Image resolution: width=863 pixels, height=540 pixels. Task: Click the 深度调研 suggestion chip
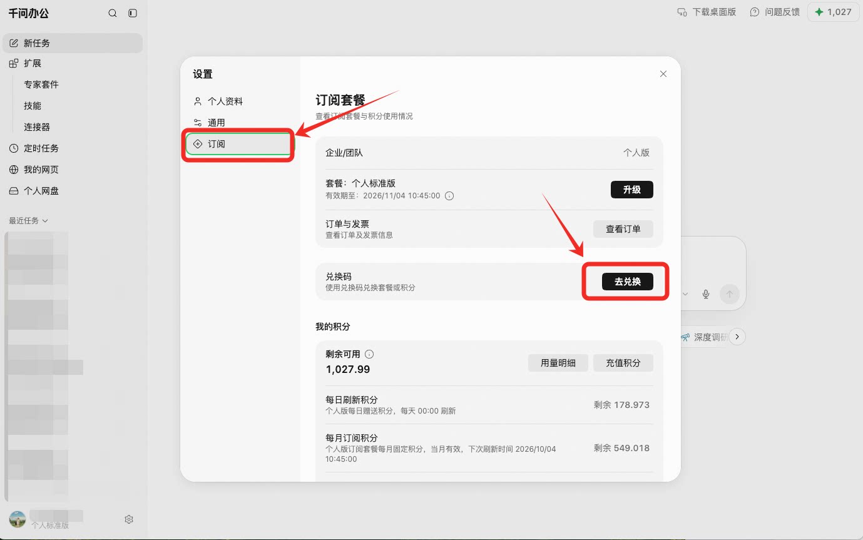pos(704,337)
